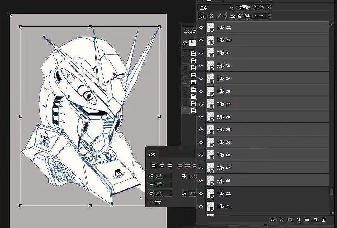This screenshot has width=337, height=228.
Task: Click the link layers icon
Action: click(273, 220)
